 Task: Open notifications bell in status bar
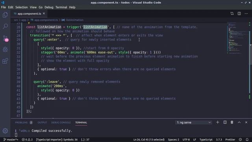pyautogui.click(x=247, y=140)
